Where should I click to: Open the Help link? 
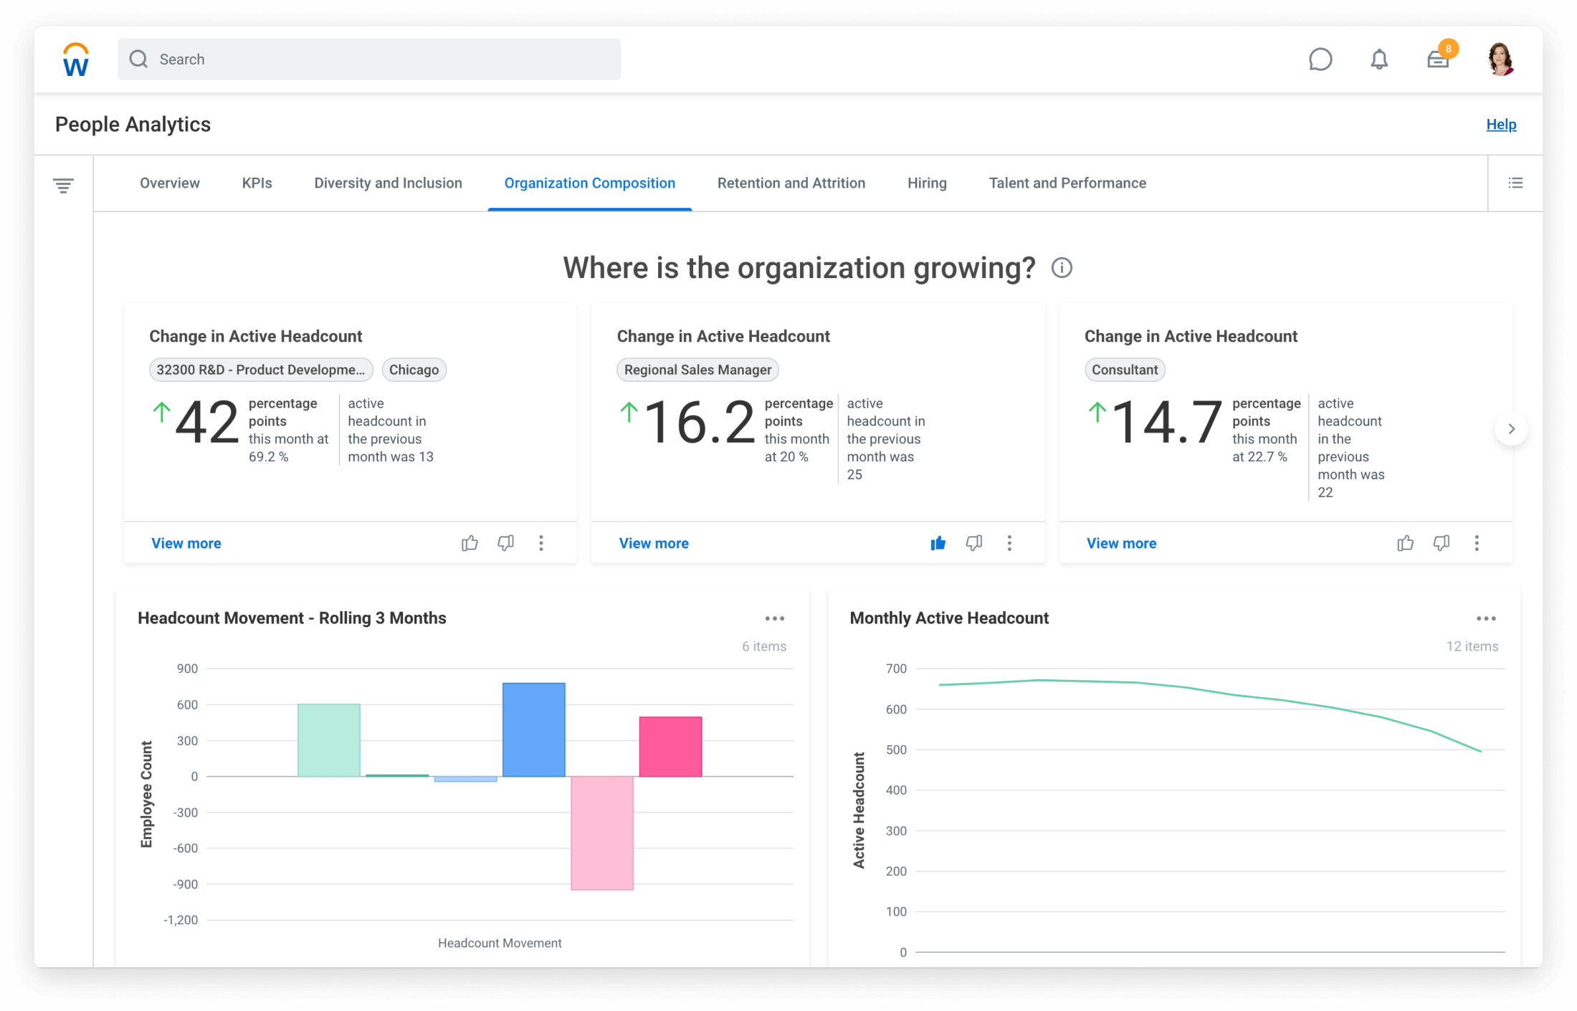pyautogui.click(x=1501, y=124)
